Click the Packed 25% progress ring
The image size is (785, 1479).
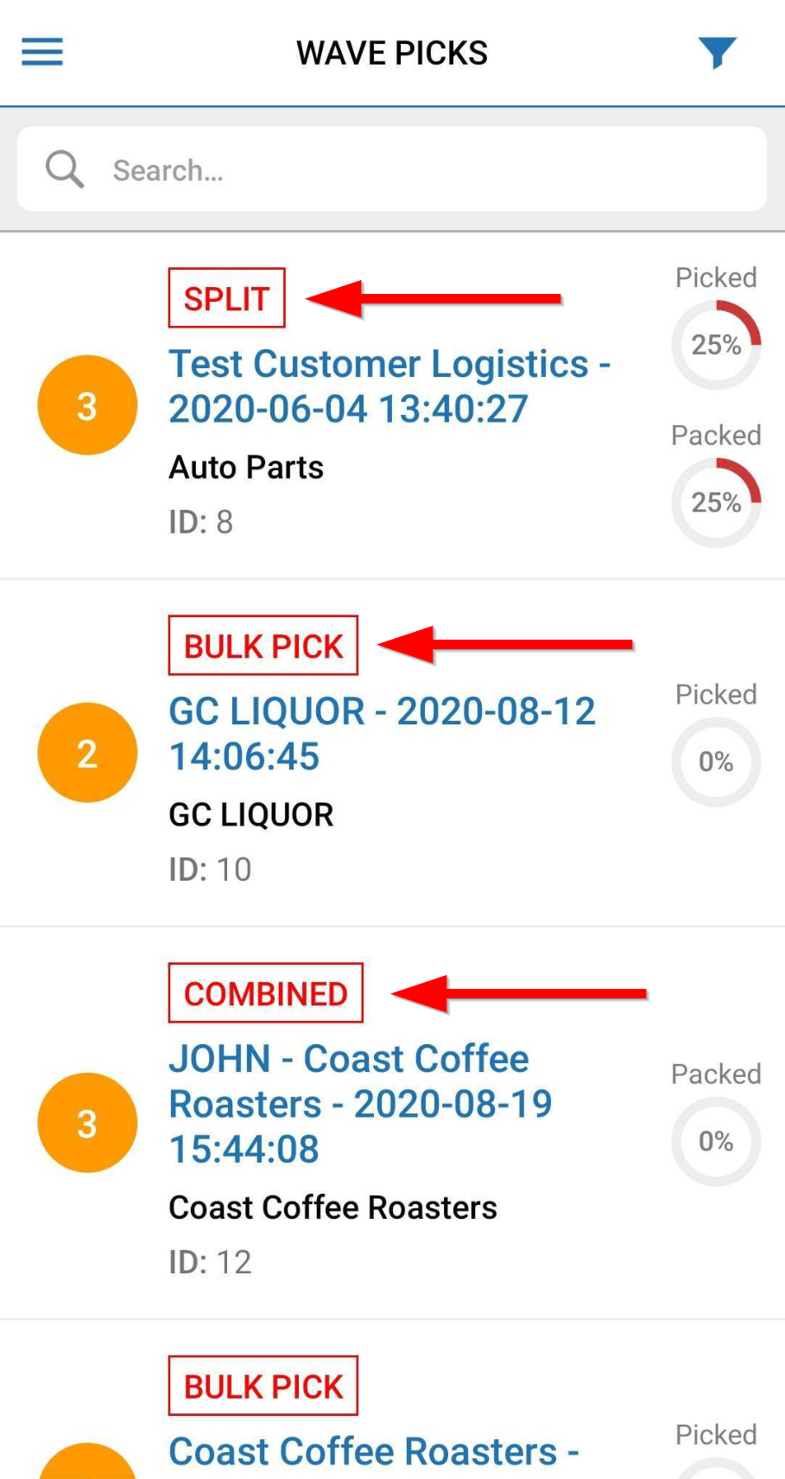[716, 502]
